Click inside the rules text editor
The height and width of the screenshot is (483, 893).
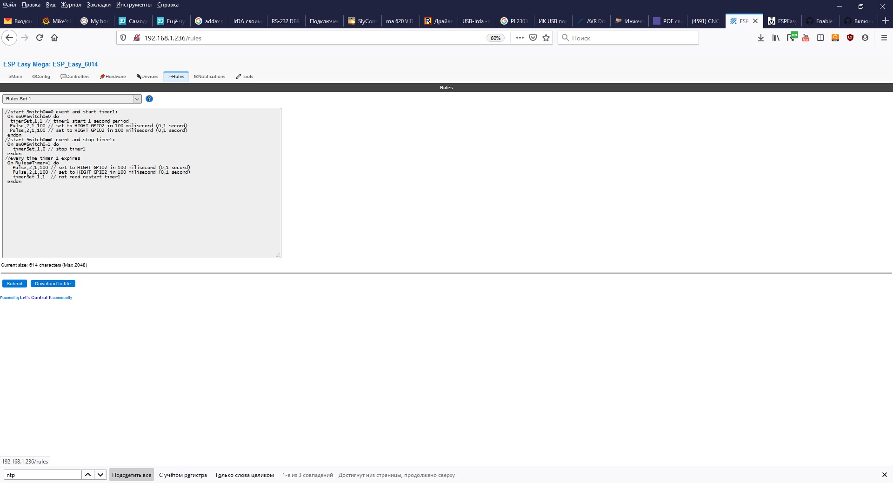(141, 218)
